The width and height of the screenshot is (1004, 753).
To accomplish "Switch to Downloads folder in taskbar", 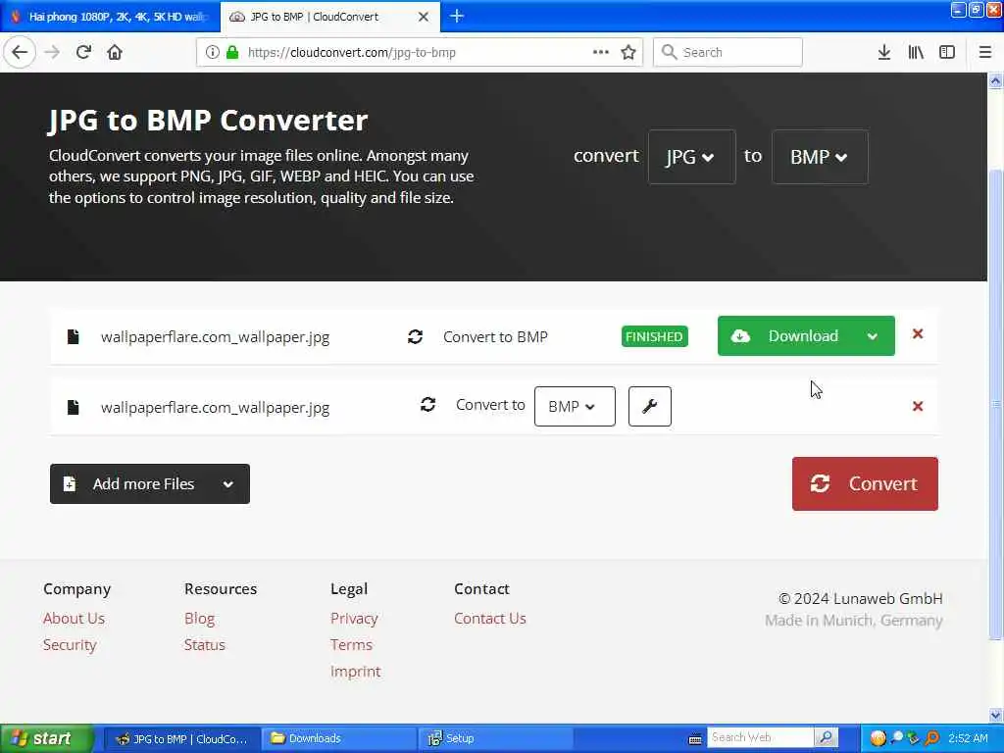I will [x=339, y=738].
